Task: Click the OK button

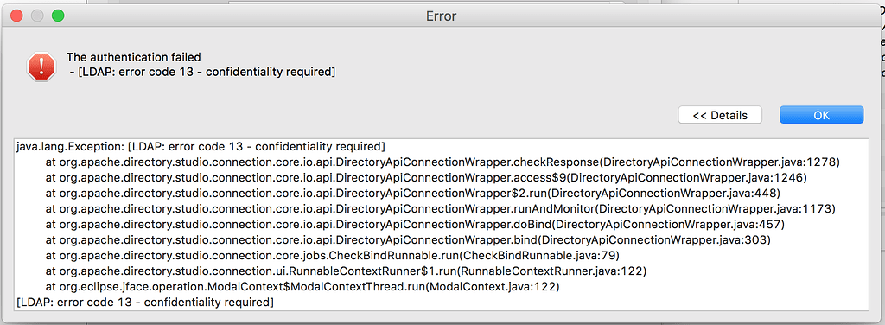Action: (821, 115)
